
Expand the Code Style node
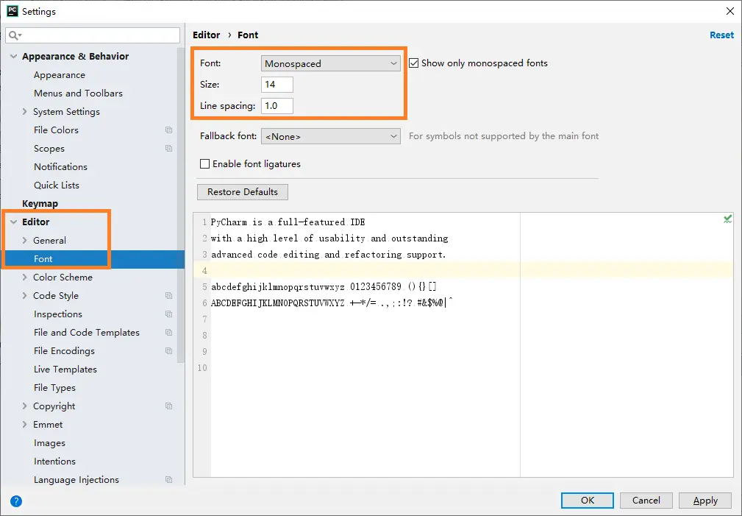(x=24, y=296)
